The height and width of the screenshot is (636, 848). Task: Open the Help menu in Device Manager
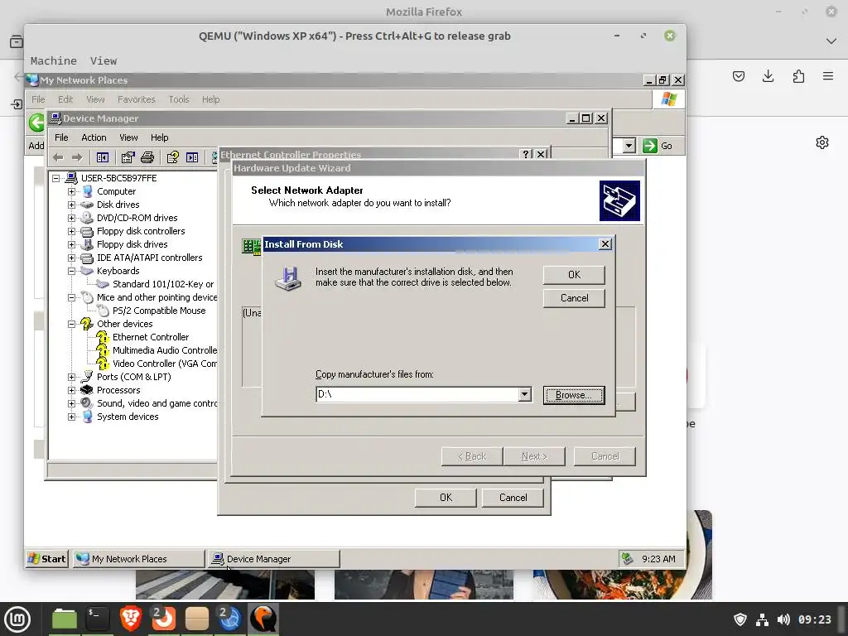pos(159,137)
